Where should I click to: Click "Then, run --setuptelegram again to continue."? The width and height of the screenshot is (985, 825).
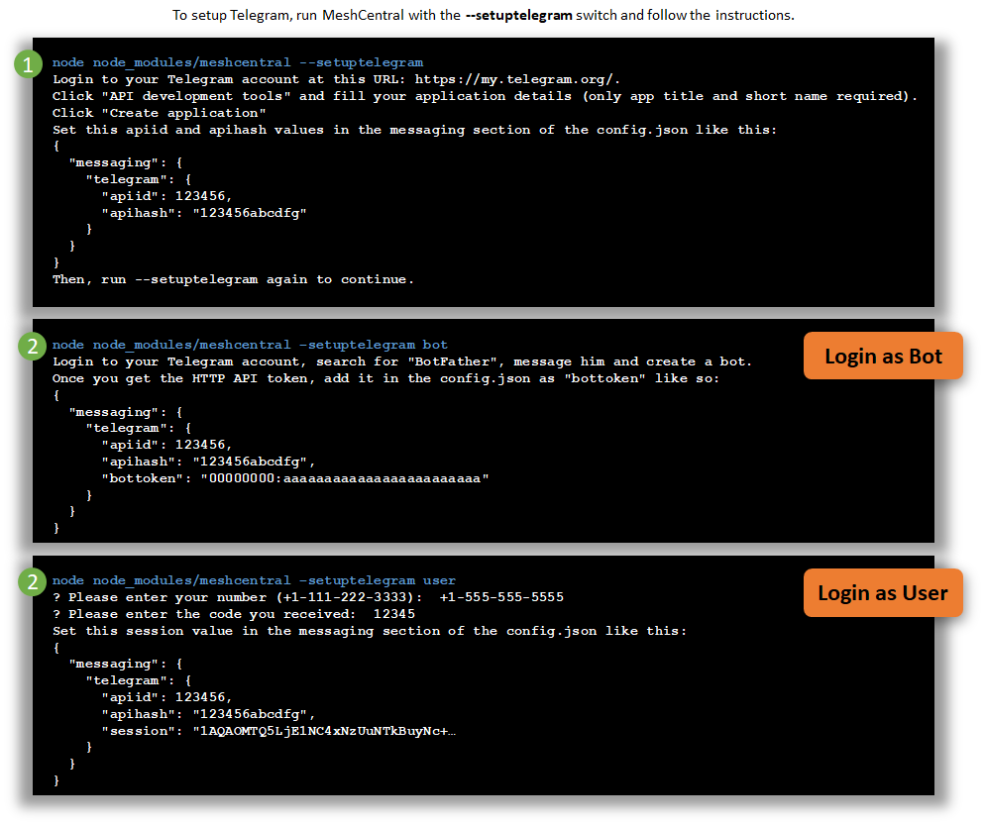coord(233,279)
